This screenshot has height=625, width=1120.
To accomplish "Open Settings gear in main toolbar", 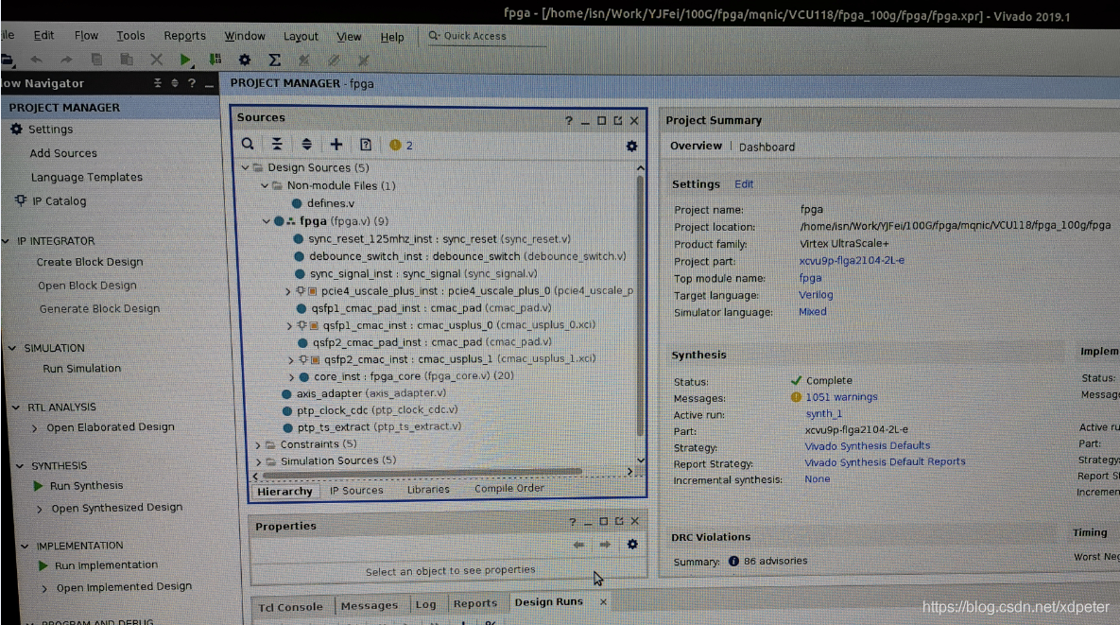I will (244, 60).
